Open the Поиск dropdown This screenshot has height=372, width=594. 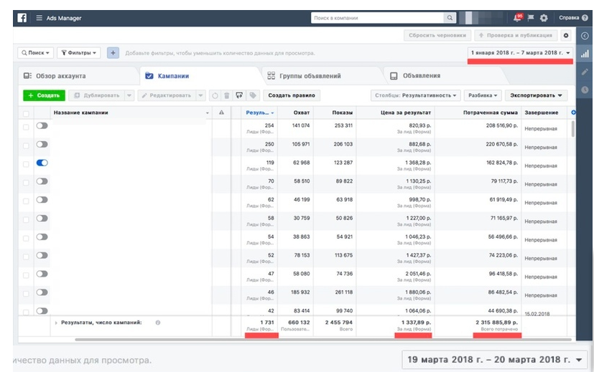(x=36, y=53)
